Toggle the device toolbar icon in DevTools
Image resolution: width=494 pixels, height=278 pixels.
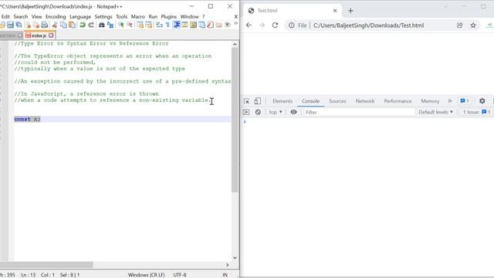257,101
